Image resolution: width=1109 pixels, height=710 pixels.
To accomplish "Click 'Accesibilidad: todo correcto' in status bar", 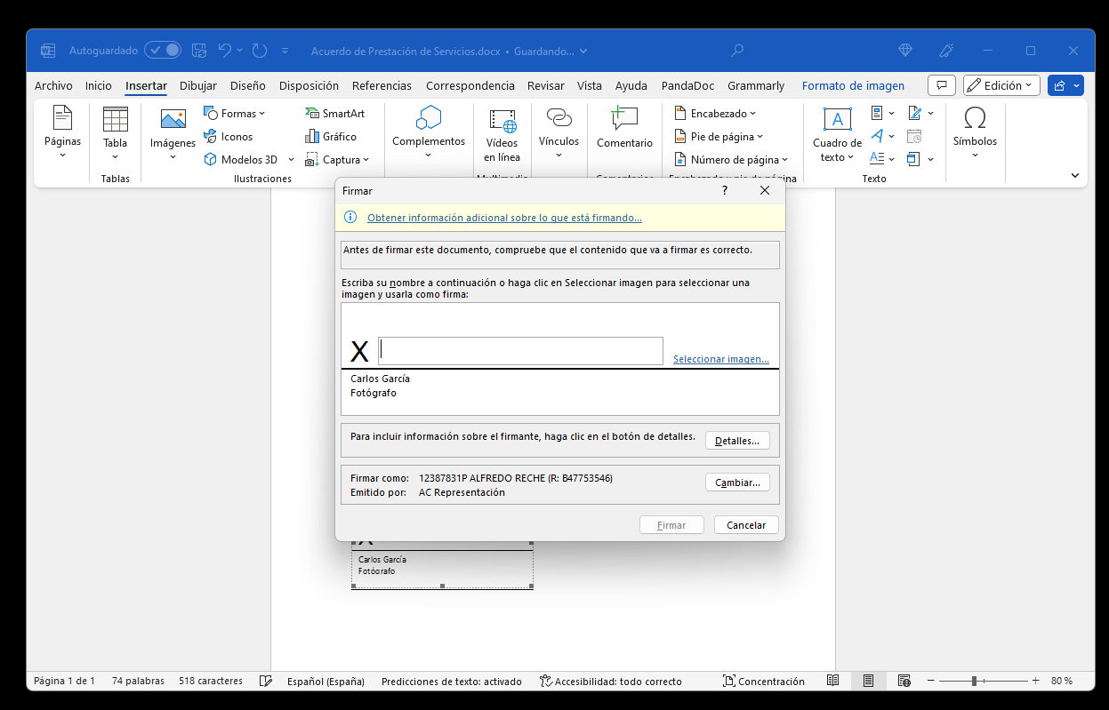I will [x=610, y=682].
